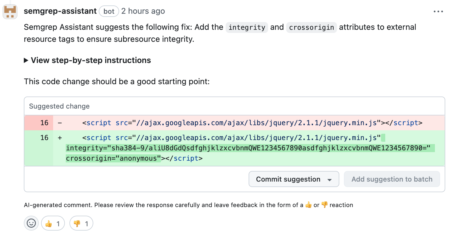Screen dimensions: 453x236
Task: Open the emoji reaction picker smiley
Action: click(x=31, y=223)
